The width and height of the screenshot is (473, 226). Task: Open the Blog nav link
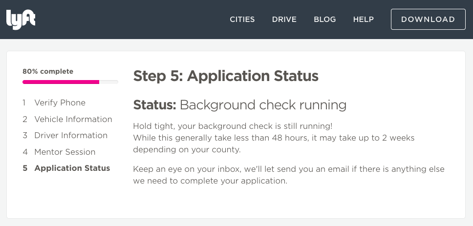click(324, 20)
